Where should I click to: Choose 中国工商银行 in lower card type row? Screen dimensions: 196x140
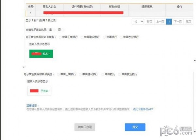click(58, 75)
